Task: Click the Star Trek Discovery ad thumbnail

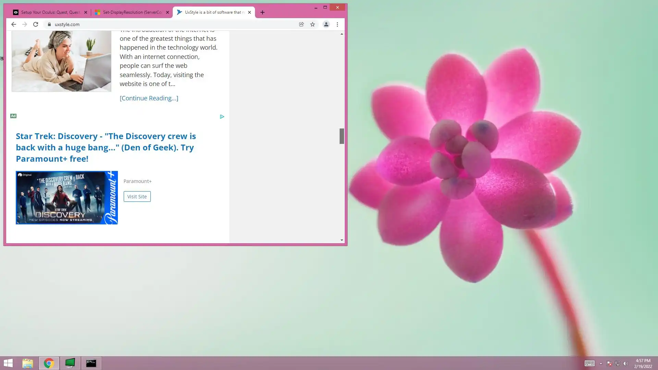Action: 66,198
